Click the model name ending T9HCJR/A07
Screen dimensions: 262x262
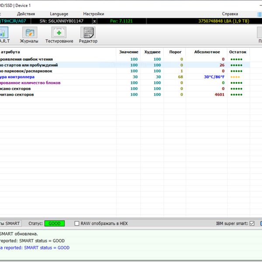(x=13, y=21)
